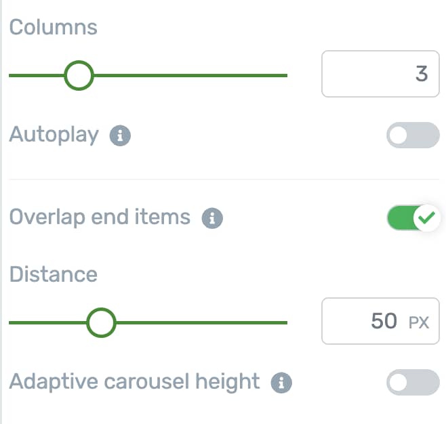
Task: Click the Columns slider handle
Action: [79, 75]
